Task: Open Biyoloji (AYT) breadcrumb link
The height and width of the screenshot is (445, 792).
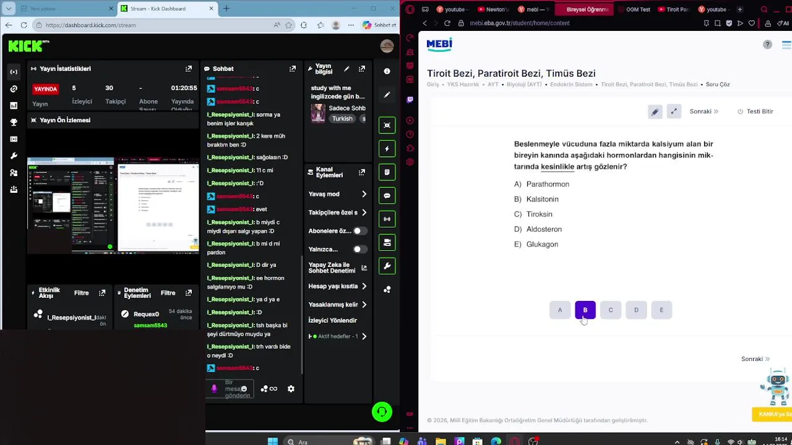Action: pyautogui.click(x=524, y=85)
